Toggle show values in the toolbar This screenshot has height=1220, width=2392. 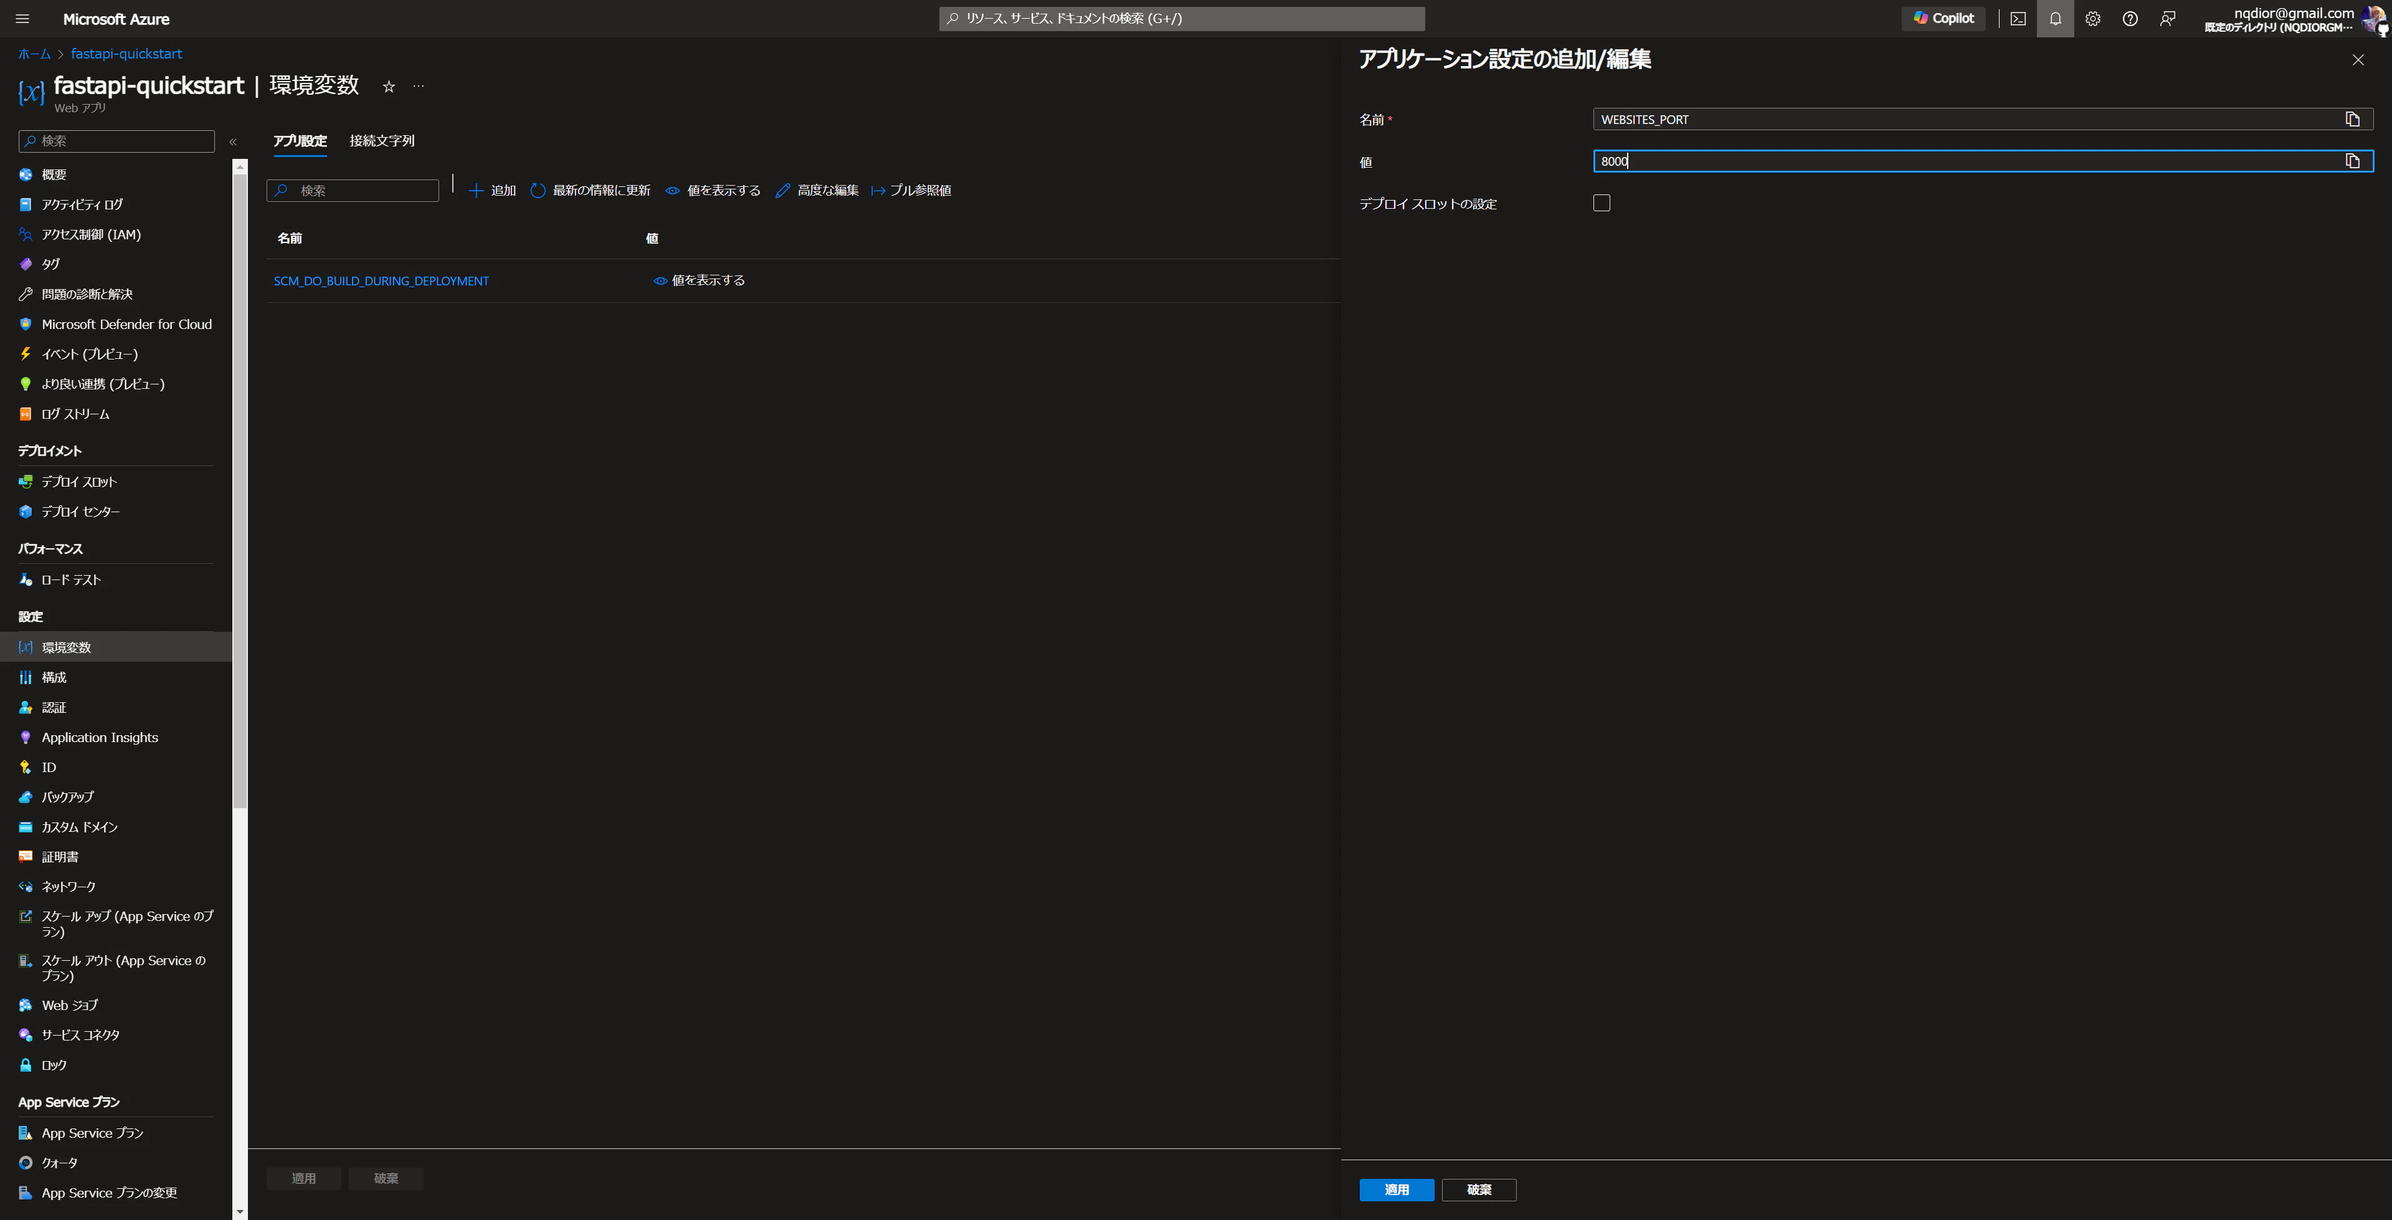(713, 191)
